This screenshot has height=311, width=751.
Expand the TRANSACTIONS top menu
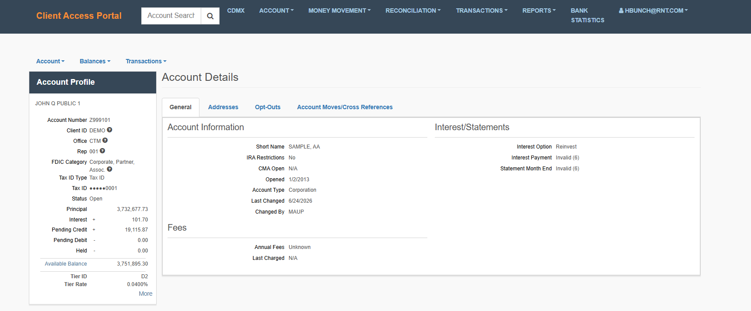pyautogui.click(x=482, y=10)
